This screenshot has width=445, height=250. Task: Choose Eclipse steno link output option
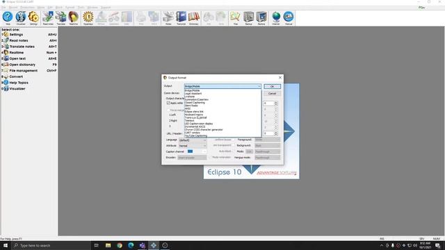coord(222,112)
